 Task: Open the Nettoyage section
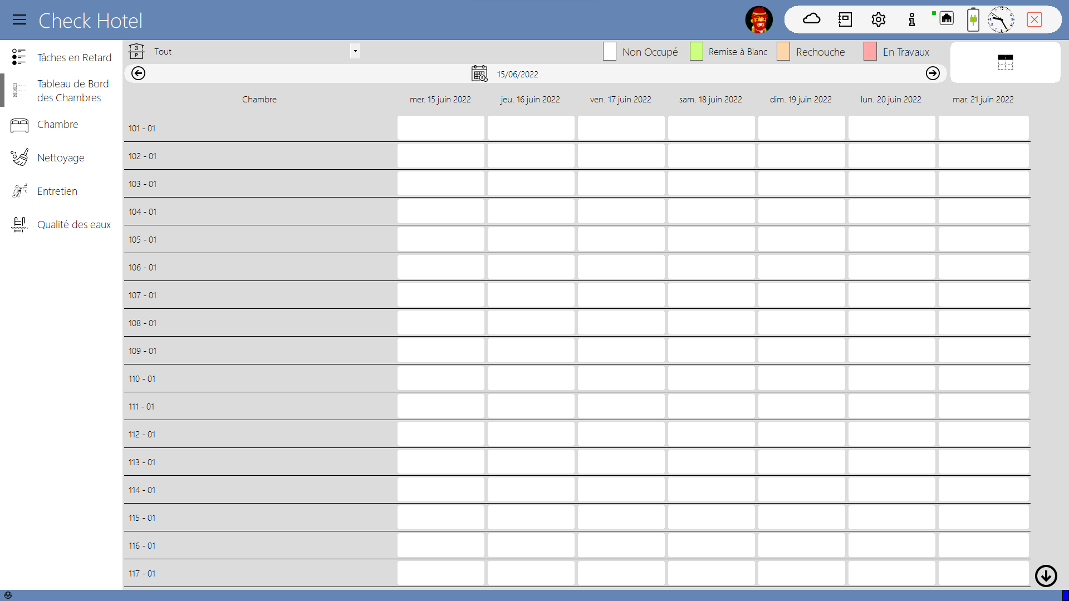[x=61, y=158]
